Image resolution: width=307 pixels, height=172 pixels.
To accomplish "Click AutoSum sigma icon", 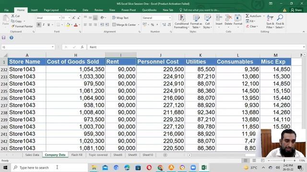I will 248,16.
